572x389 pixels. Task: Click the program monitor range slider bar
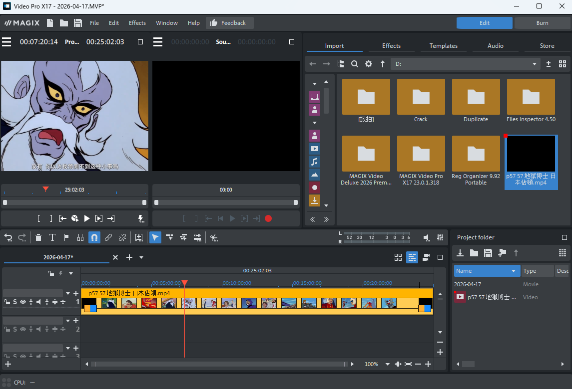click(75, 202)
